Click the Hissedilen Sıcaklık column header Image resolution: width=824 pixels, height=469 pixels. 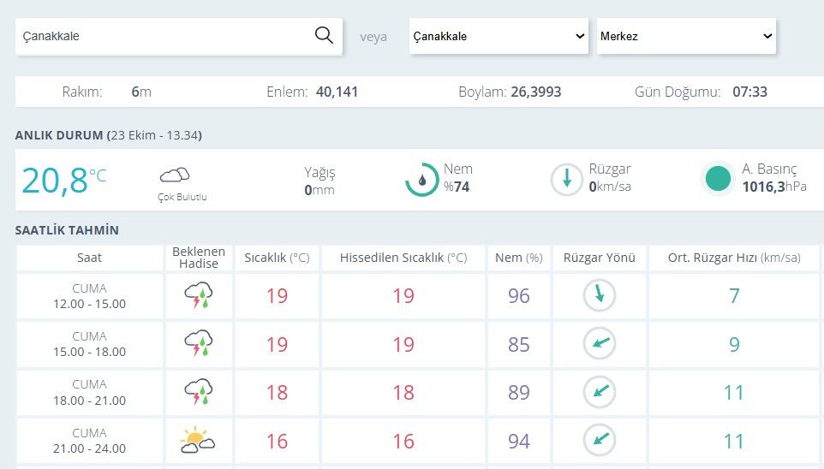[x=403, y=258]
